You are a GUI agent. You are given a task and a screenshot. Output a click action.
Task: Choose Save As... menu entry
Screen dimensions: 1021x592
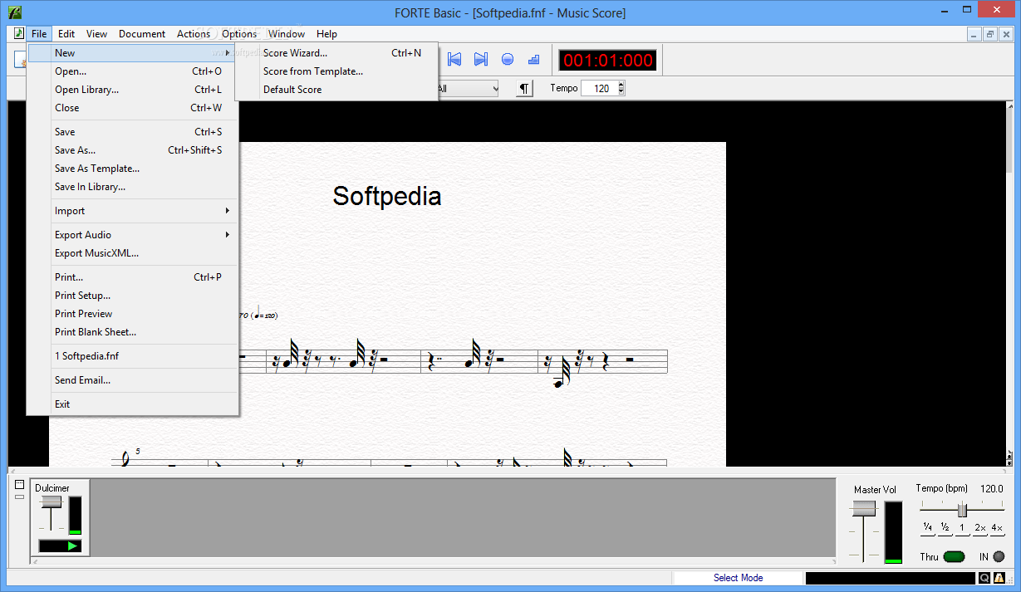pyautogui.click(x=133, y=150)
